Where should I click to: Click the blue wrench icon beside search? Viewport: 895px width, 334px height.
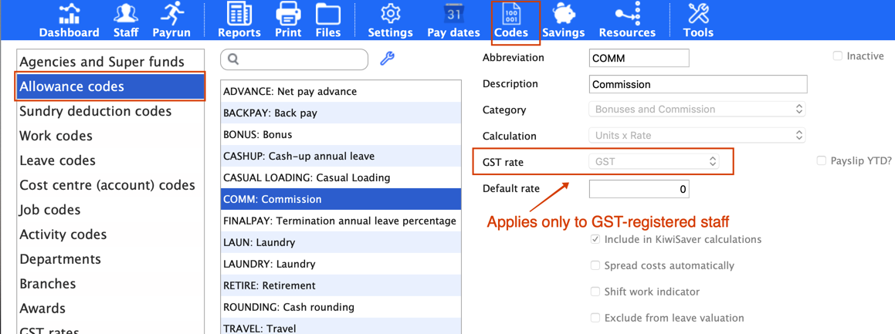point(388,58)
